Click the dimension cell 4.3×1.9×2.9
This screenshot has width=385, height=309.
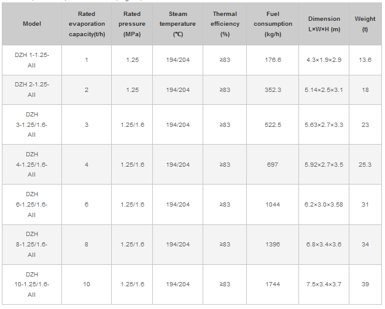tap(324, 60)
